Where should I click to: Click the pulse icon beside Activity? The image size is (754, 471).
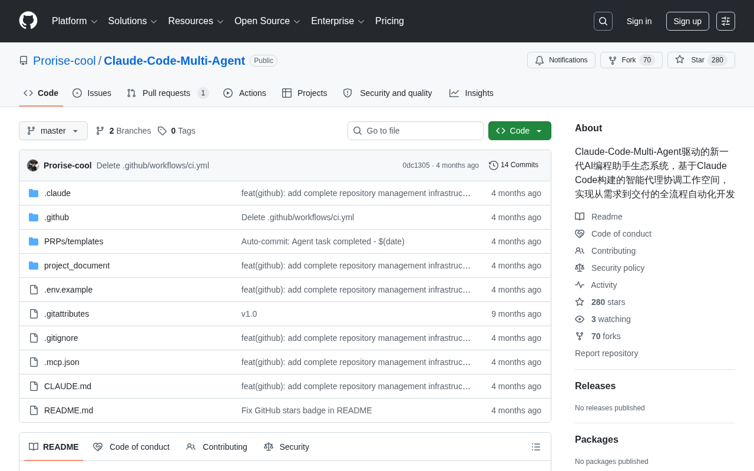tap(580, 285)
